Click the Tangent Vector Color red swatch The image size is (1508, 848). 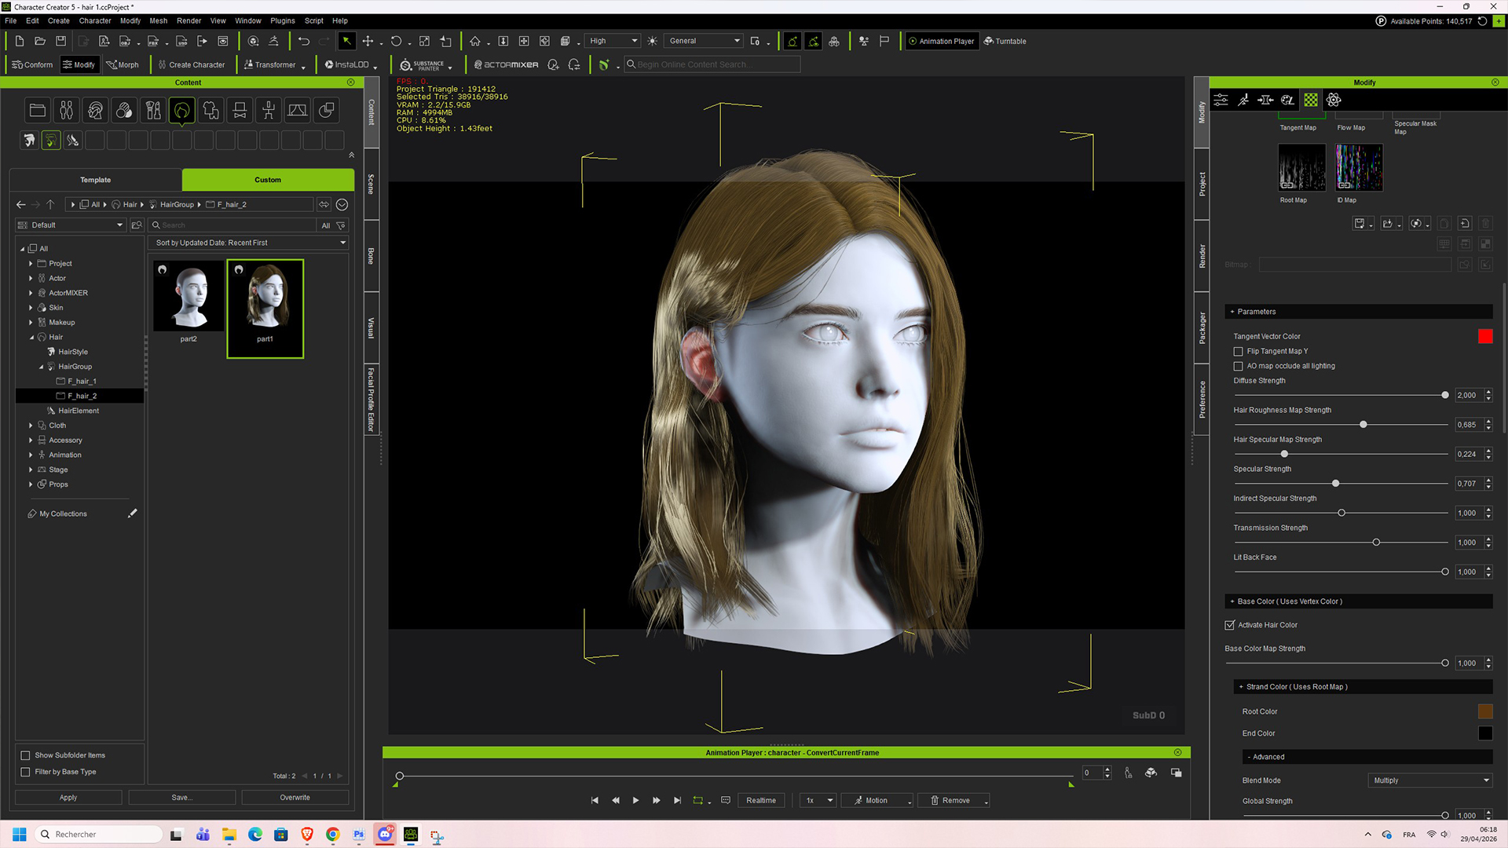pyautogui.click(x=1485, y=336)
